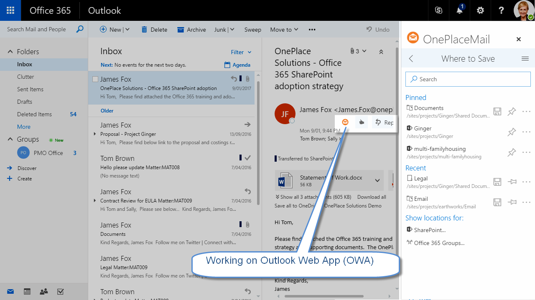
Task: Open more commands ellipsis in toolbar
Action: [312, 30]
